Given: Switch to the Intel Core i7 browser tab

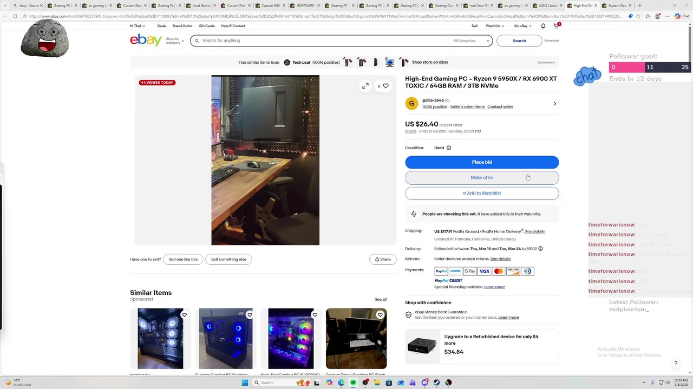Looking at the screenshot, I should pos(478,5).
